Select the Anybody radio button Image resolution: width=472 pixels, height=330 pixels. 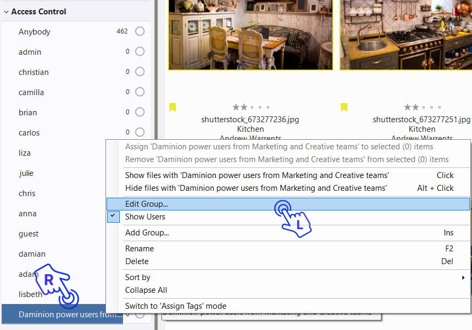(140, 31)
